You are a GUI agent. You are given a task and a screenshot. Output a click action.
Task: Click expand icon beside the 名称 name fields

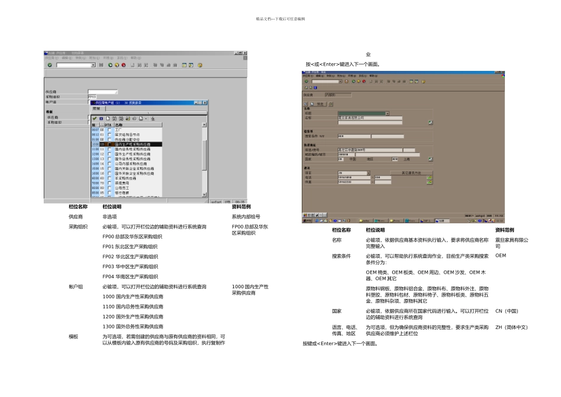click(430, 122)
